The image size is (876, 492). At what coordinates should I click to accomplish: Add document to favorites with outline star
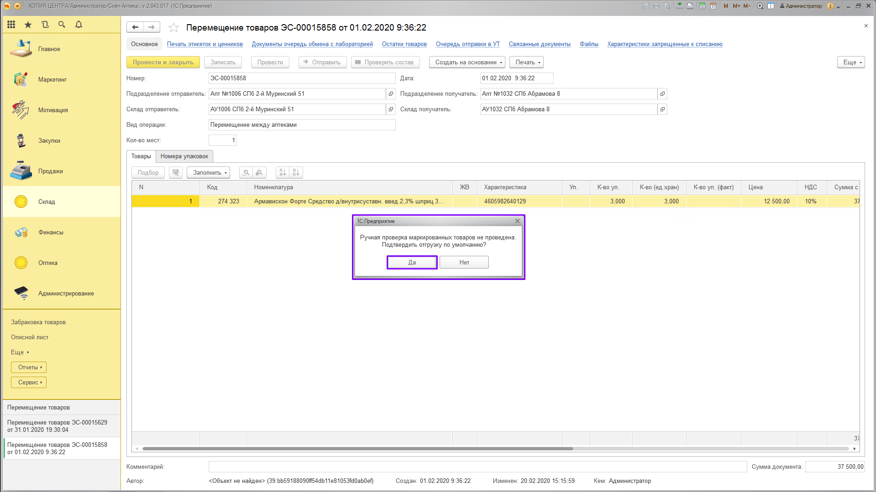[173, 28]
